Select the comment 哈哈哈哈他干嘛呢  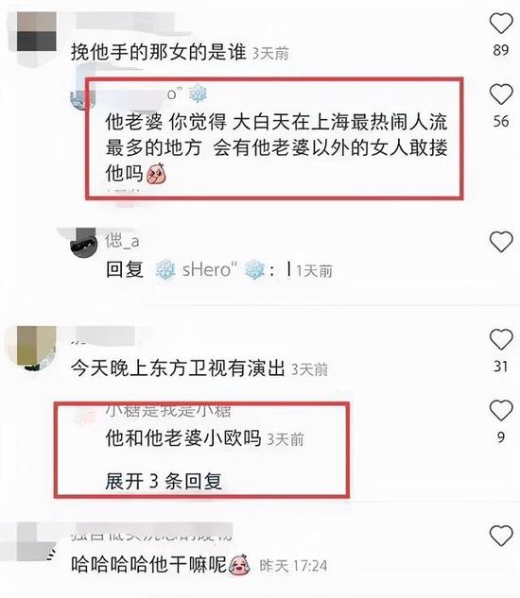(148, 564)
